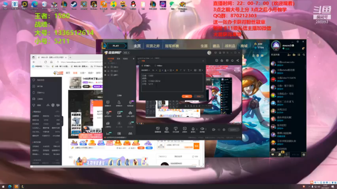Screen dimensions: 337x189
Task: Select the 本地txt radio button in text dialog
Action: pos(156,66)
